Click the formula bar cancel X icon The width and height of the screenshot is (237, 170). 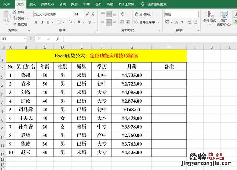click(x=39, y=39)
